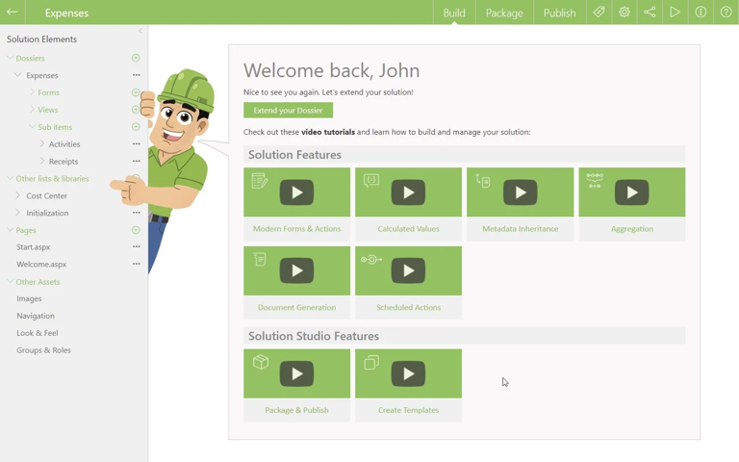Image resolution: width=739 pixels, height=462 pixels.
Task: Expand the Forms tree node
Action: tap(33, 92)
